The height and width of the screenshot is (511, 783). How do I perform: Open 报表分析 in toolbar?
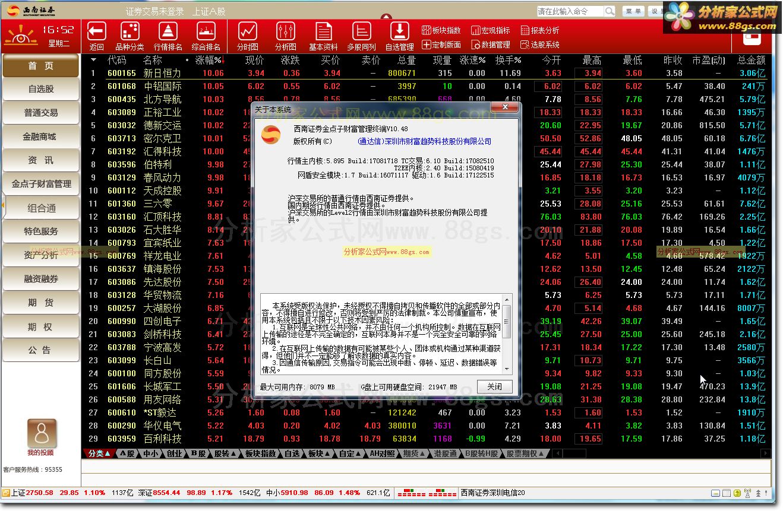coord(540,30)
